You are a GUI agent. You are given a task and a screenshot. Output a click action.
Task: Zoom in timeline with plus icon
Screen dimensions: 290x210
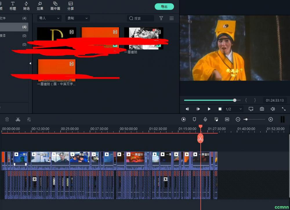pyautogui.click(x=271, y=119)
